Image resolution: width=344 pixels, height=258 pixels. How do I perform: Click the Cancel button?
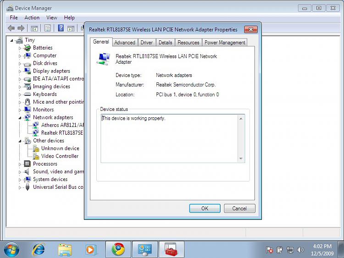[239, 208]
